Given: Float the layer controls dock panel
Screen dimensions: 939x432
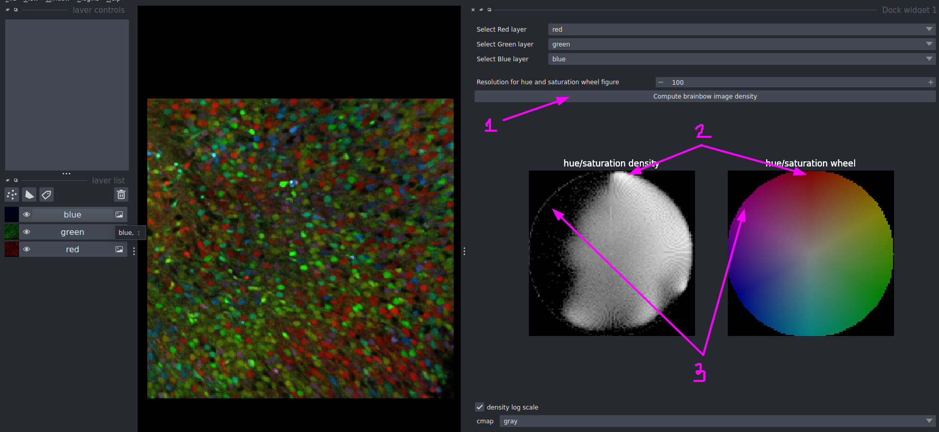Looking at the screenshot, I should 16,10.
